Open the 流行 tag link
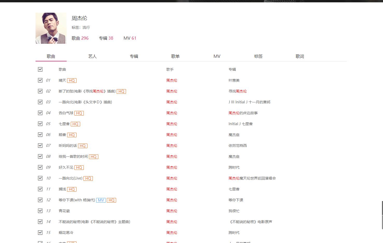The width and height of the screenshot is (383, 243). [86, 27]
